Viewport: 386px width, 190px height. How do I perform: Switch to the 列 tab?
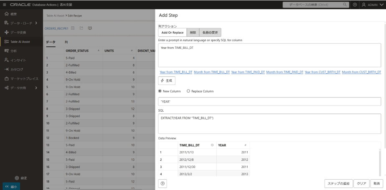click(x=66, y=42)
